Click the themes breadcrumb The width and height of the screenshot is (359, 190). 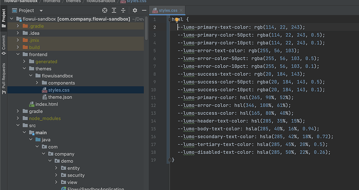pos(73,2)
